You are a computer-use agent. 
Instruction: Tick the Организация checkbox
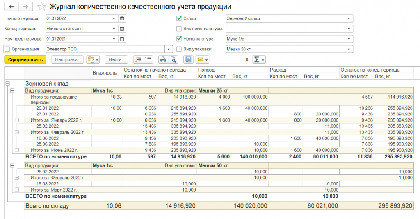pyautogui.click(x=7, y=49)
